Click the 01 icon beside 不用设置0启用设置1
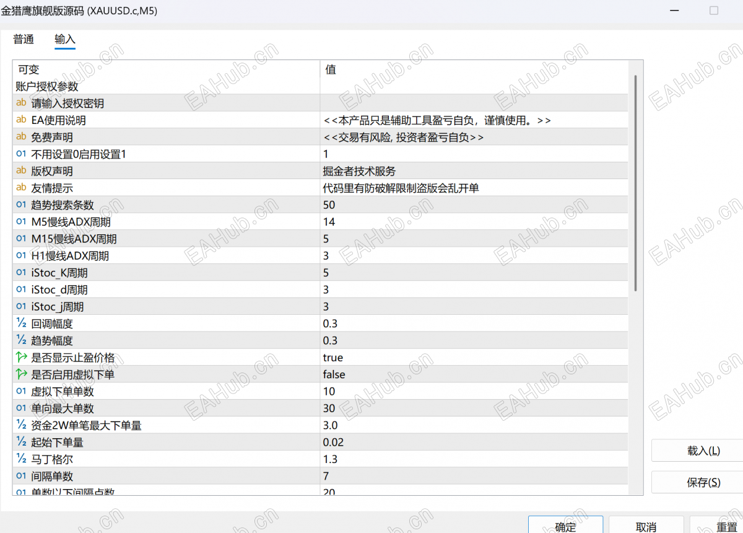743x533 pixels. coord(21,154)
